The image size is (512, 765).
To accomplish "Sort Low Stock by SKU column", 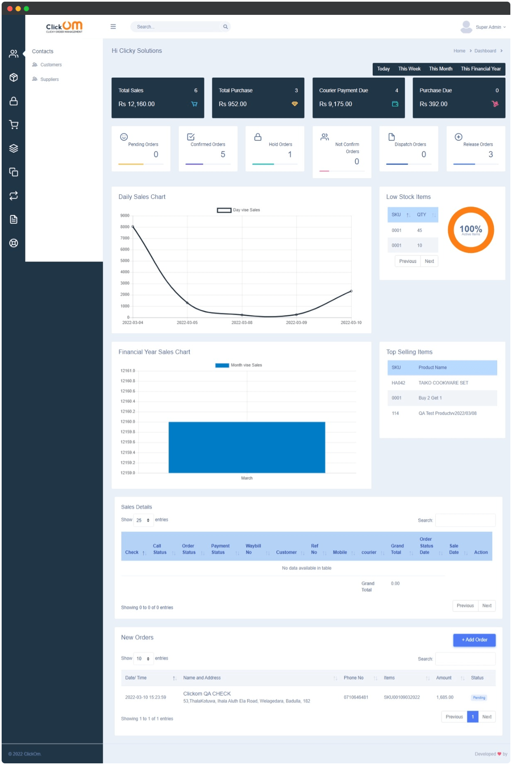I will [400, 215].
